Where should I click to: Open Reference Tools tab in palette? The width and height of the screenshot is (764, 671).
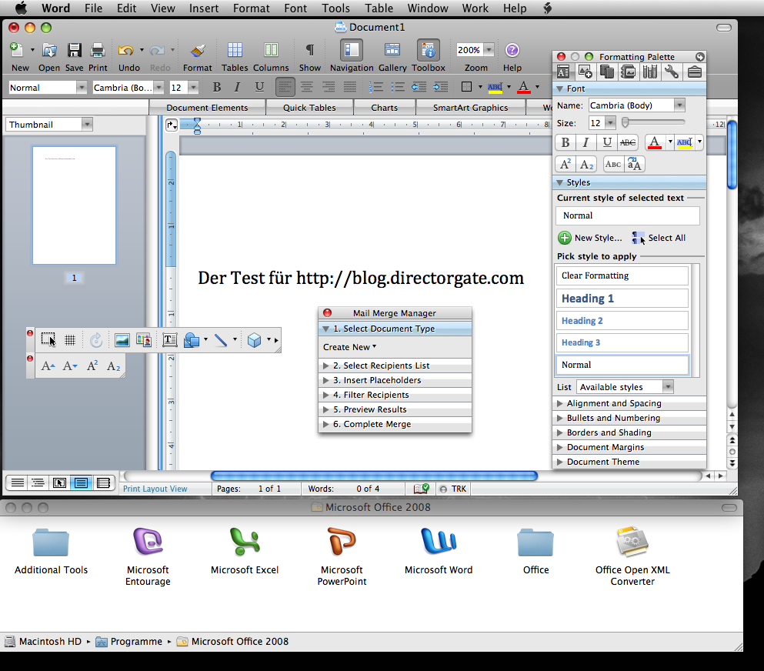(650, 72)
